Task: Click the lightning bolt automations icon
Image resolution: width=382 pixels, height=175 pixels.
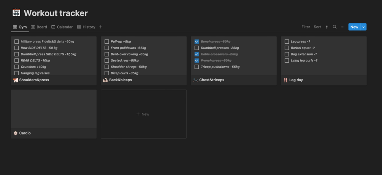Action: coord(327,27)
